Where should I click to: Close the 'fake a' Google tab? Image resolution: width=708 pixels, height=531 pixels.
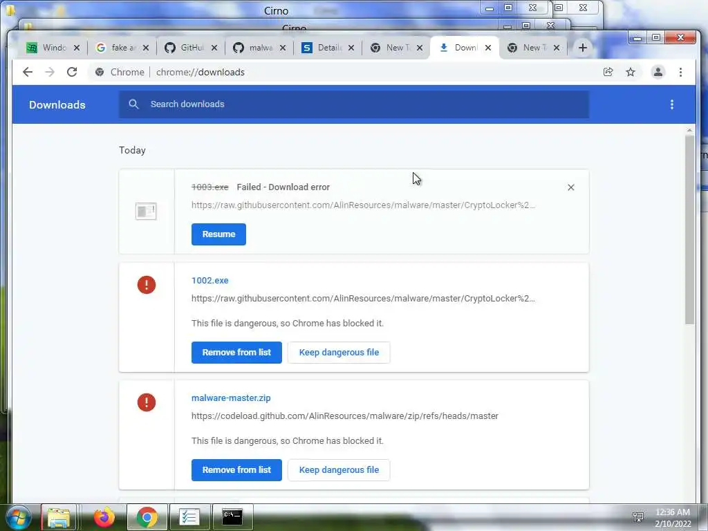pos(145,48)
